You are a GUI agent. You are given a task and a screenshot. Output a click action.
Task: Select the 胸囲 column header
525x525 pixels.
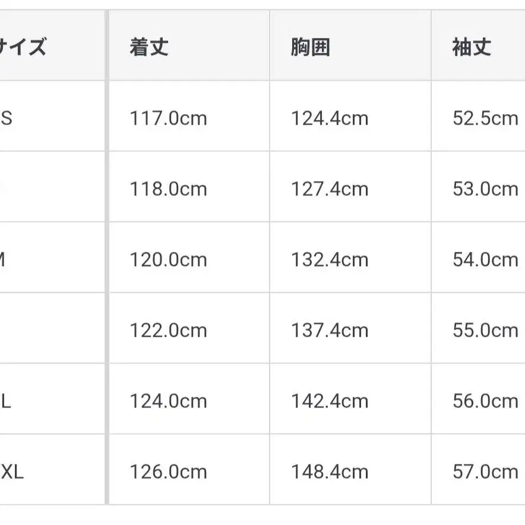tap(310, 47)
